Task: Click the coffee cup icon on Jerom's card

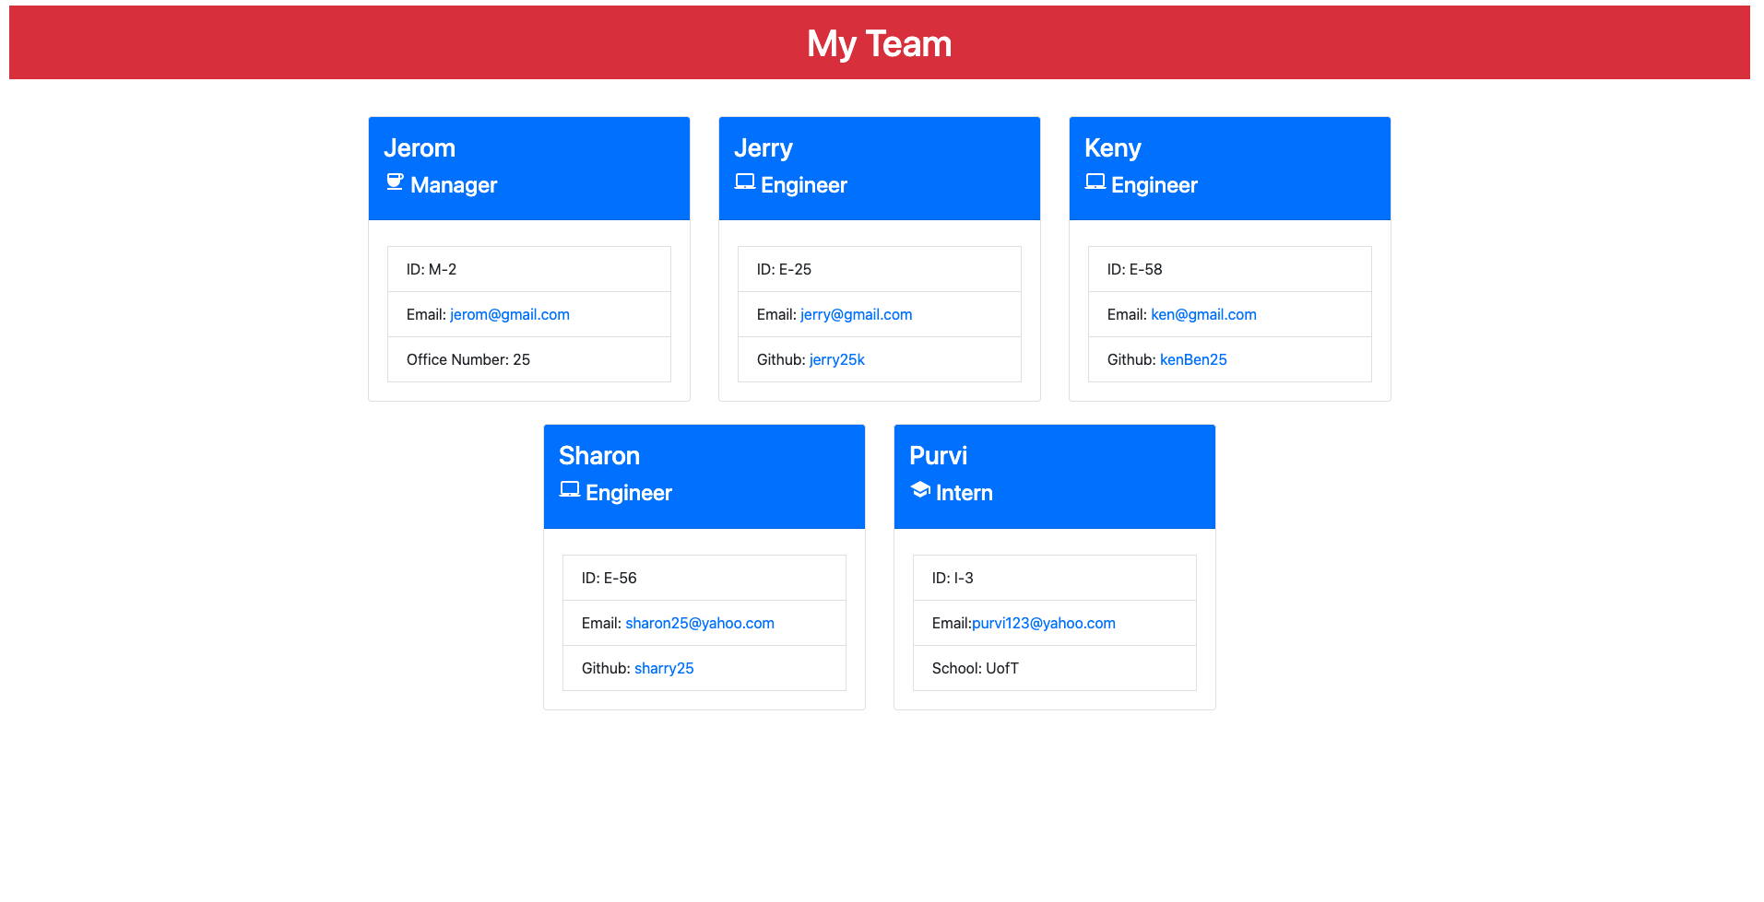Action: (395, 182)
